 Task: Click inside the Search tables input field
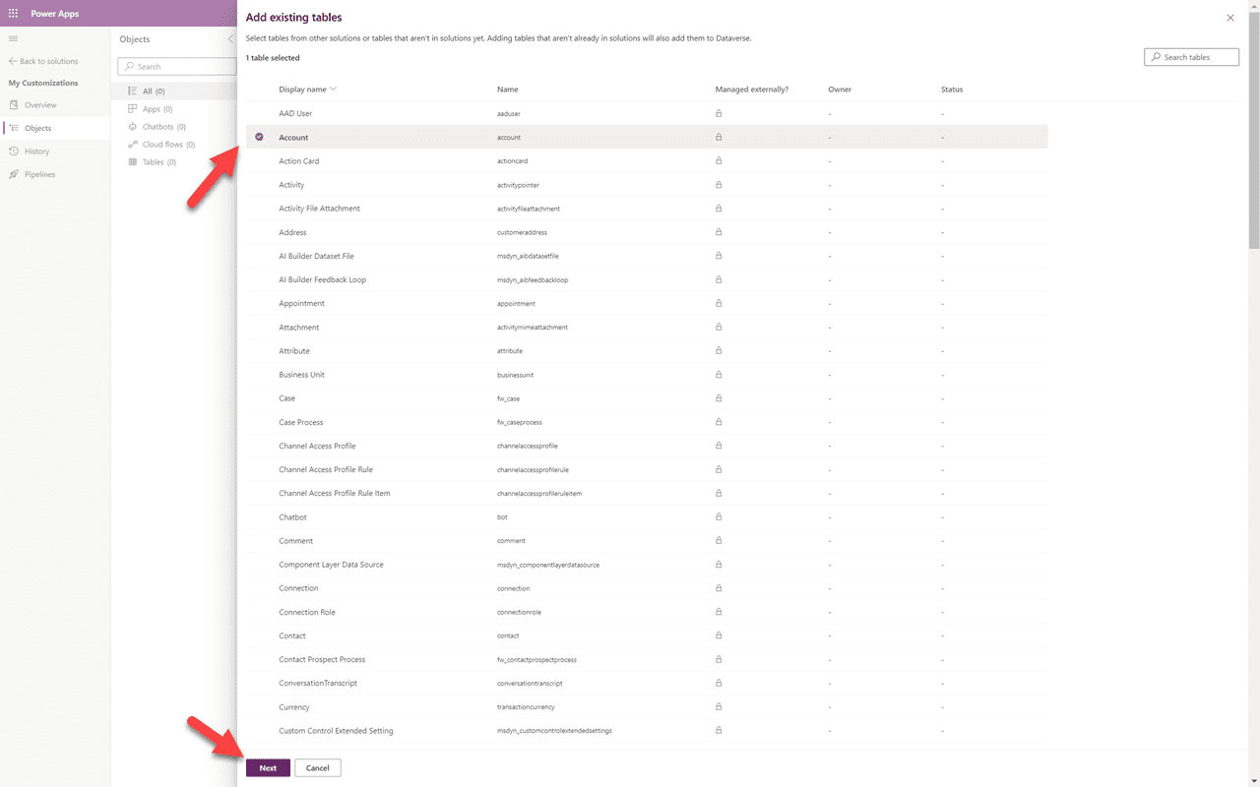tap(1196, 56)
